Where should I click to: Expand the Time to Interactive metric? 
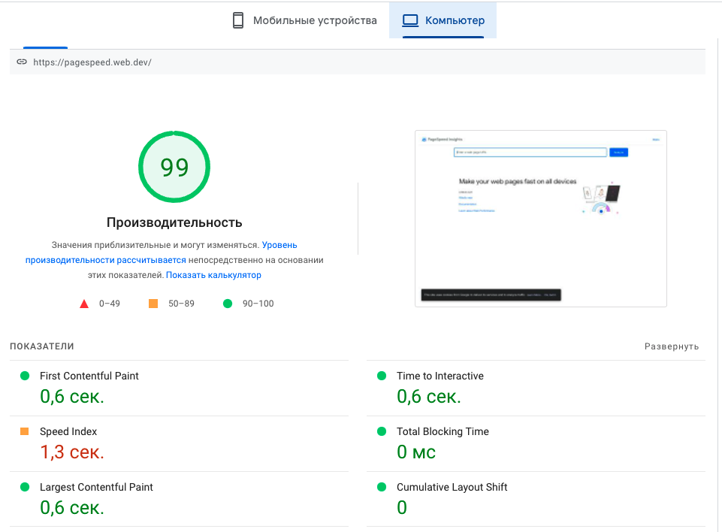[440, 376]
